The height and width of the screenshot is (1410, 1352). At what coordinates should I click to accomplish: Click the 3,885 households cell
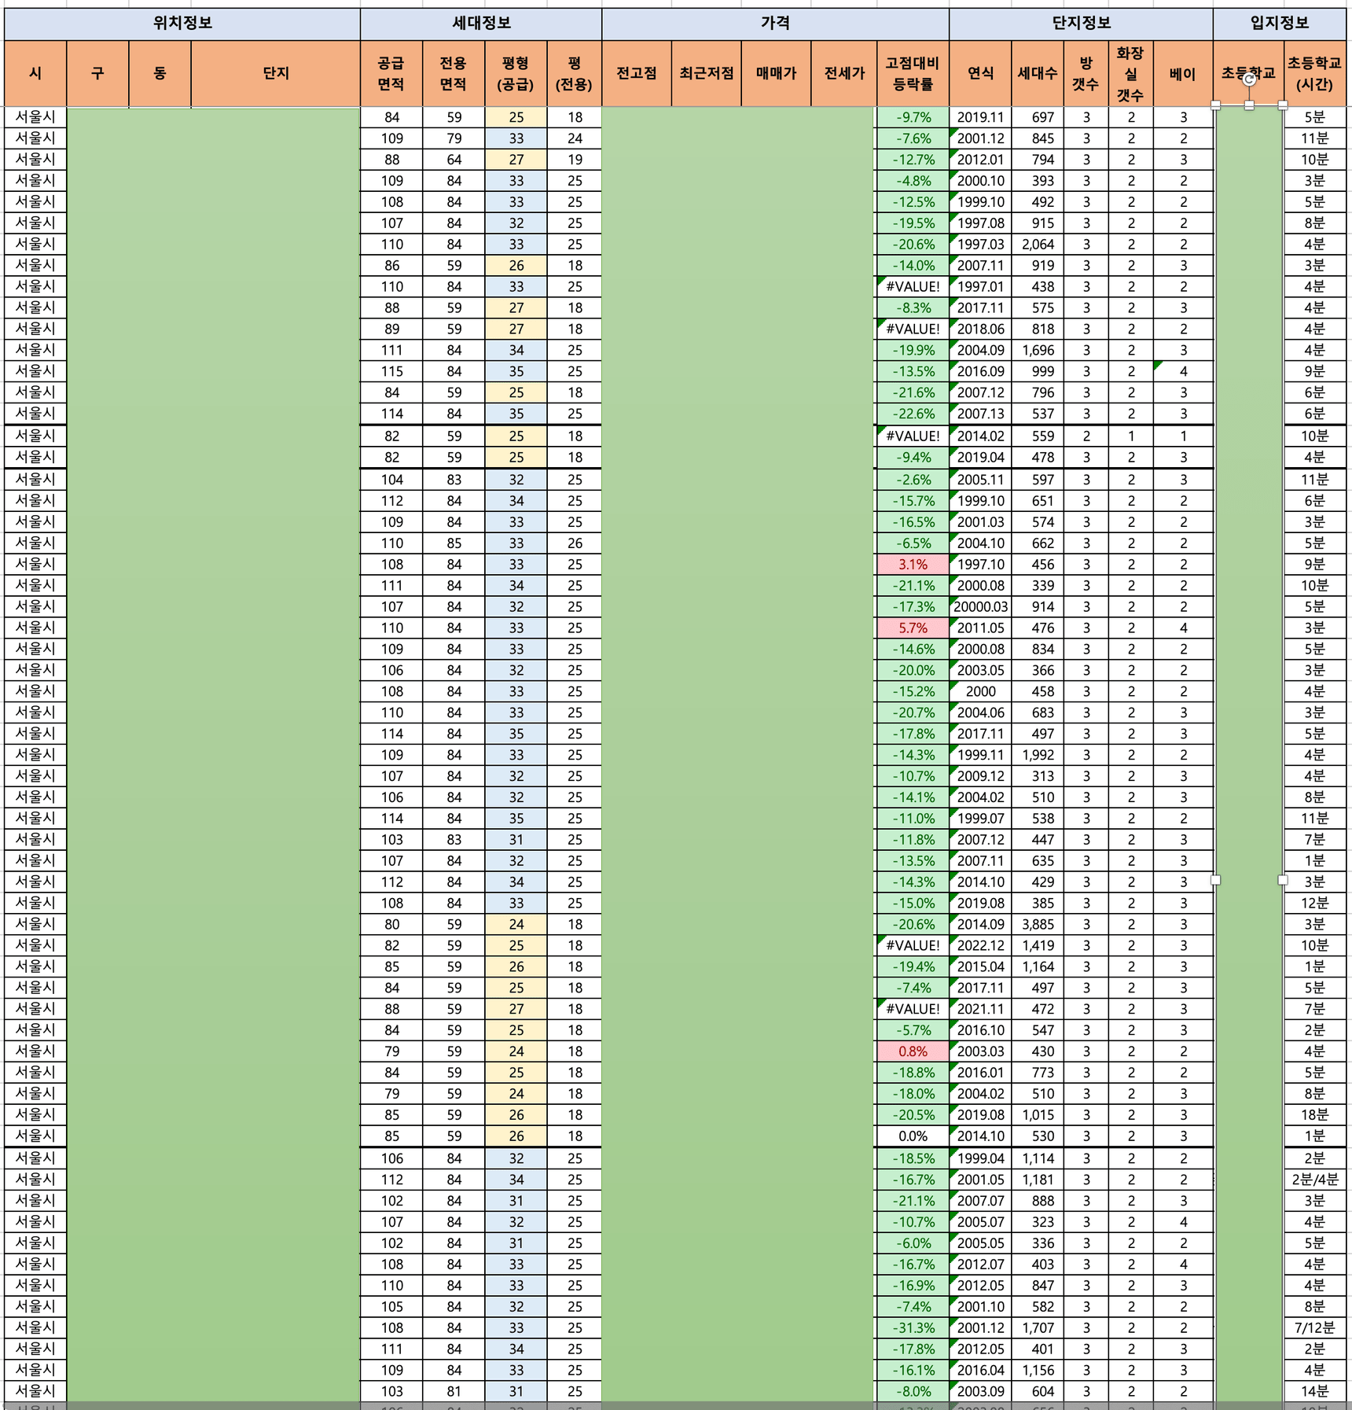click(1038, 925)
